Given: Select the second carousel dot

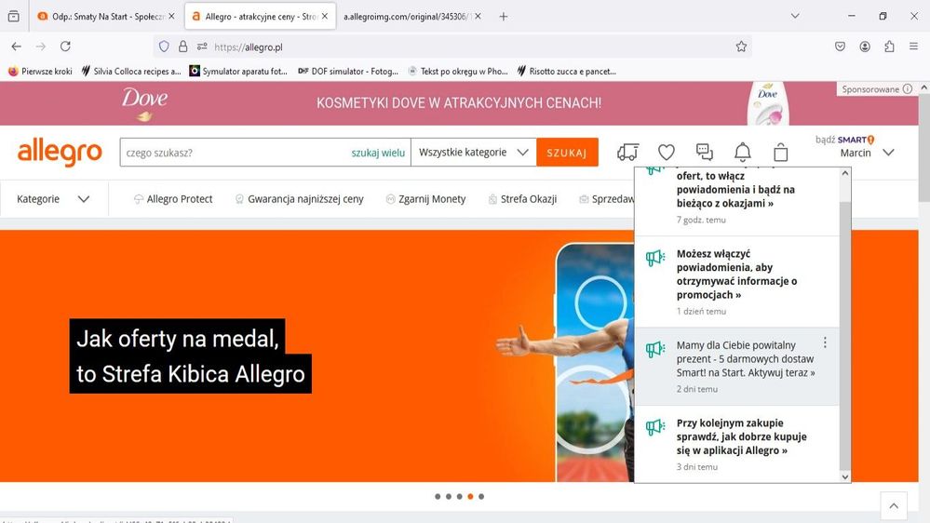Looking at the screenshot, I should (449, 496).
